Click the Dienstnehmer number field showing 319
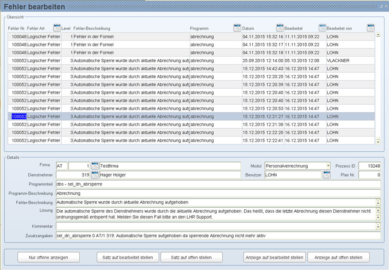The width and height of the screenshot is (389, 270). point(73,175)
